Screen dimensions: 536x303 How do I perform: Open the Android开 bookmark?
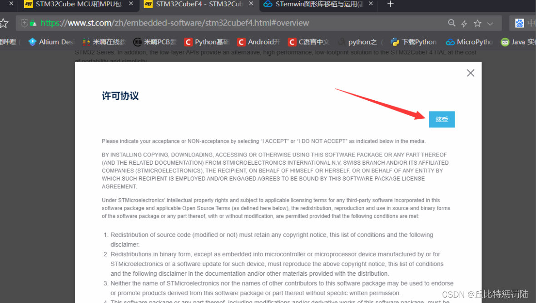pos(258,42)
